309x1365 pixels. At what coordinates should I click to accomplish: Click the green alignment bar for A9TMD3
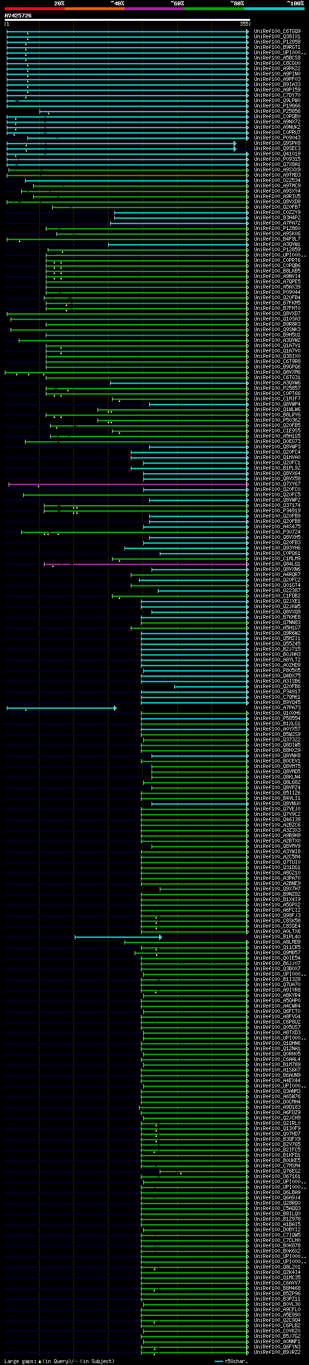point(128,175)
